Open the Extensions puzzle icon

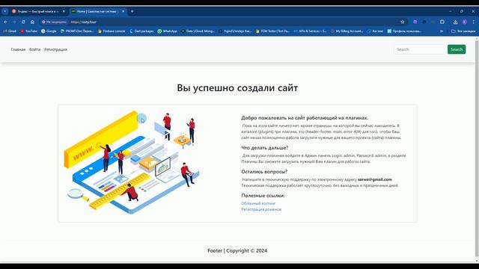coord(442,22)
